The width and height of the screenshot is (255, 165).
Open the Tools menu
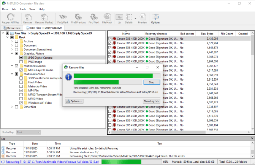(23, 9)
